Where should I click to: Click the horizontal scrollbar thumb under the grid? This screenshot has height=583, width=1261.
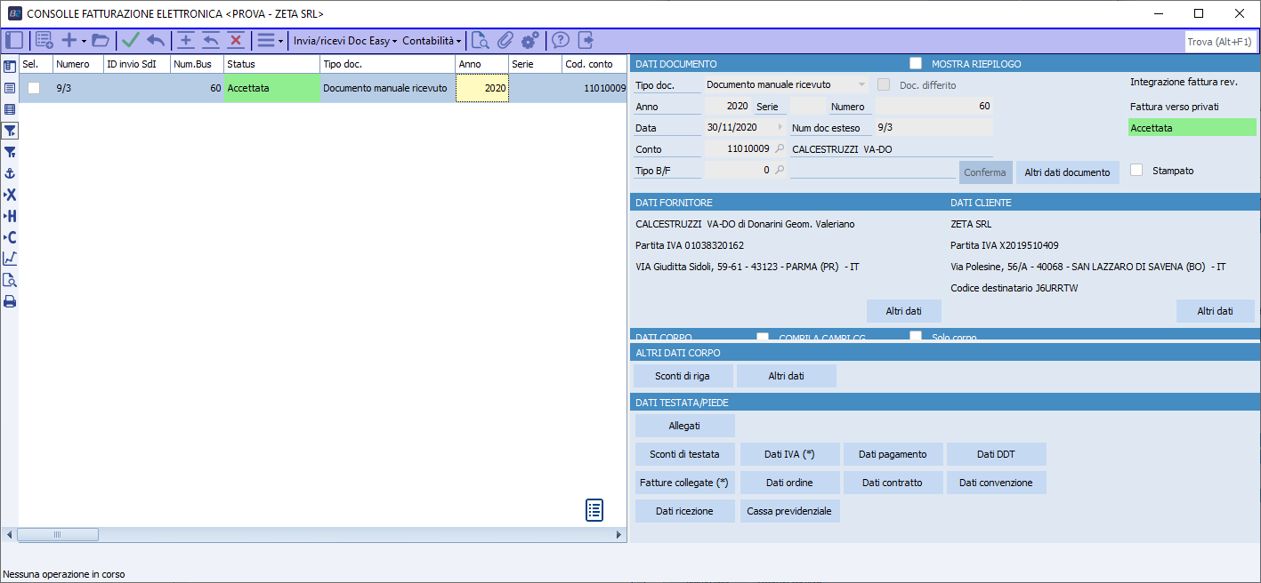click(x=58, y=535)
